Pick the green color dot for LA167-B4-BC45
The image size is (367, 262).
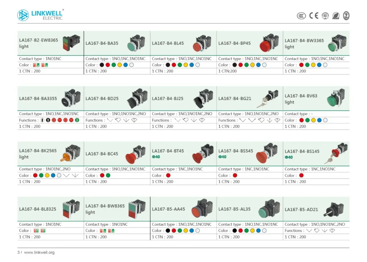click(108, 175)
